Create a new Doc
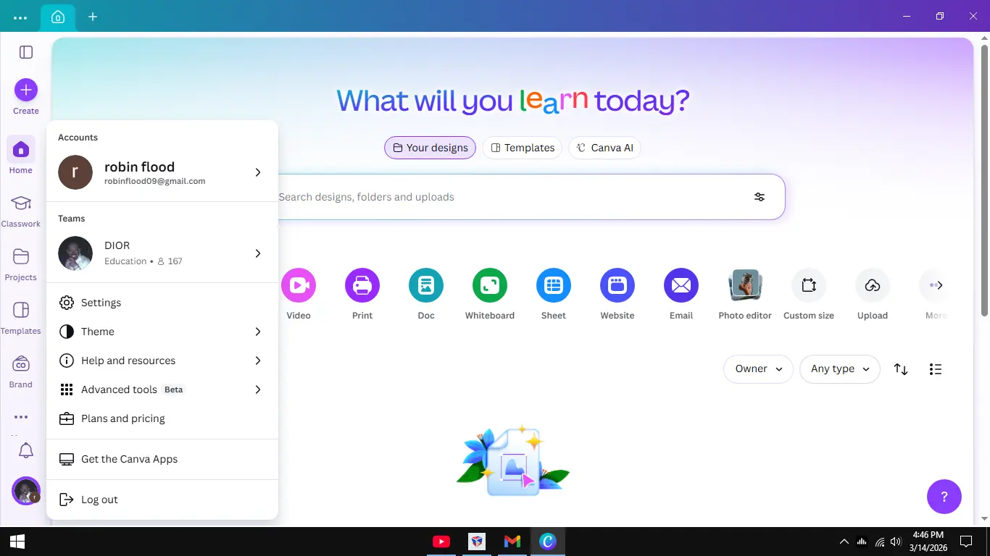Viewport: 990px width, 556px height. pos(426,285)
